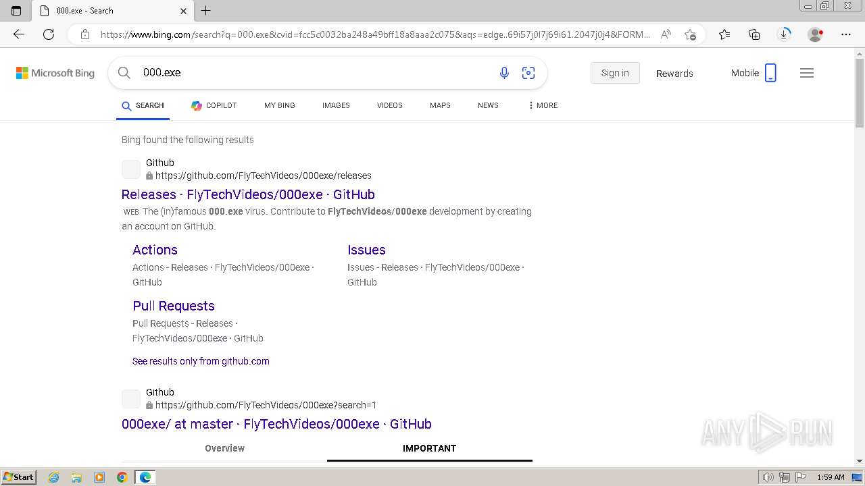Open 000exe/ at master GitHub result
865x486 pixels.
[x=276, y=424]
